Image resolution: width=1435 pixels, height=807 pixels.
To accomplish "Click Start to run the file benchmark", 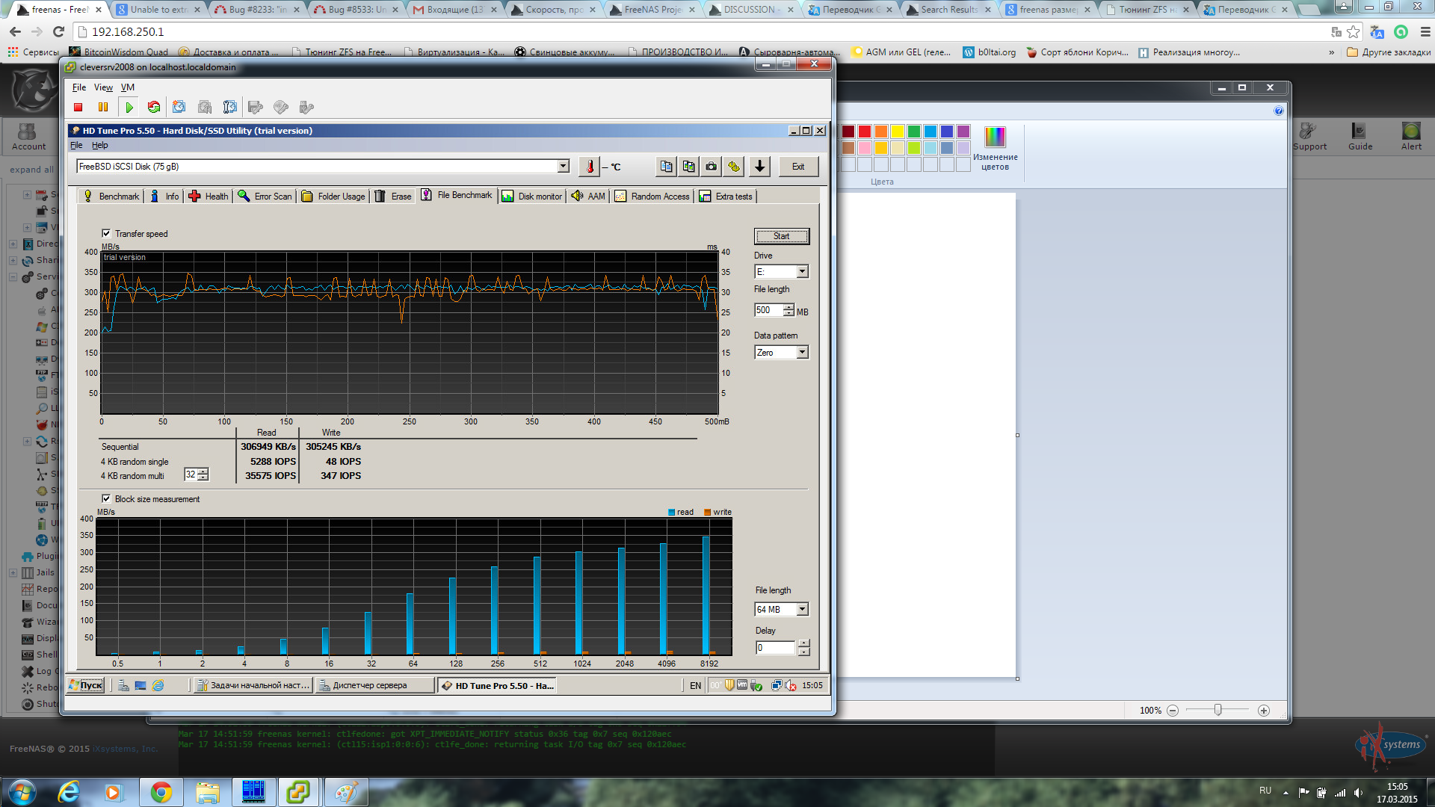I will point(781,236).
